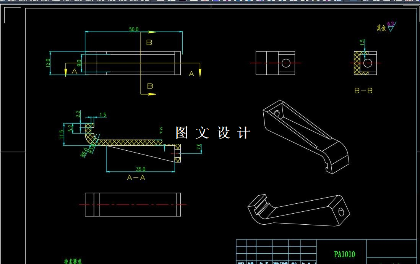Select the upper isometric 3D view of the part
Screen dimensions: 420x264
tap(306, 137)
